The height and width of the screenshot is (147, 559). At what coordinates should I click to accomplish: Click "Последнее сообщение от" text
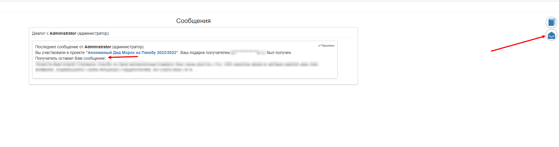pyautogui.click(x=59, y=47)
